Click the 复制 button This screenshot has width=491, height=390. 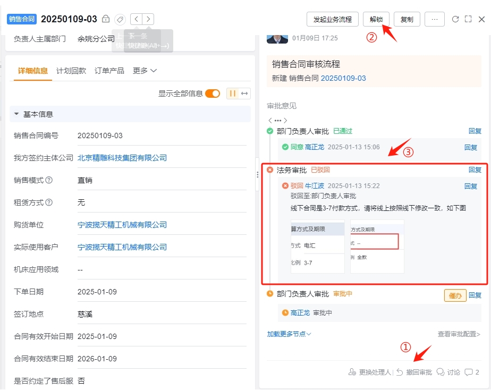pos(407,20)
